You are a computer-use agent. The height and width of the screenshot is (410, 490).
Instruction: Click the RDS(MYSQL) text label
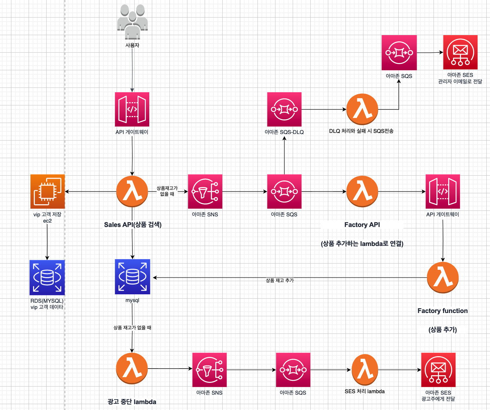click(x=47, y=301)
